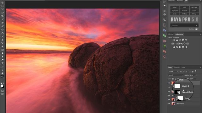Screen dimensions: 202x113
Task: Click the Raya Pro Merge button
Action: 194,14
